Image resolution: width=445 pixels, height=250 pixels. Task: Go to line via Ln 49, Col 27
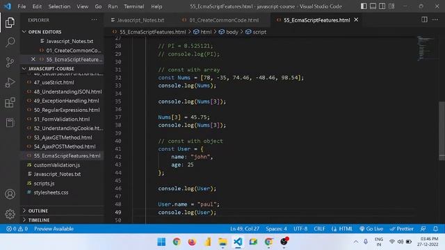point(245,228)
